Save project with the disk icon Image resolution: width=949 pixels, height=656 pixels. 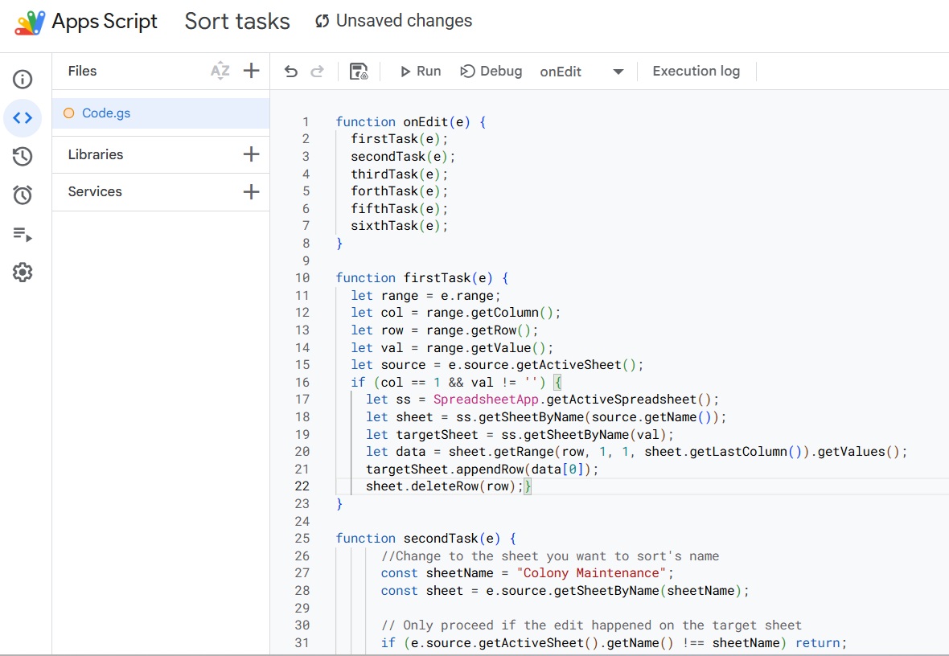(359, 72)
